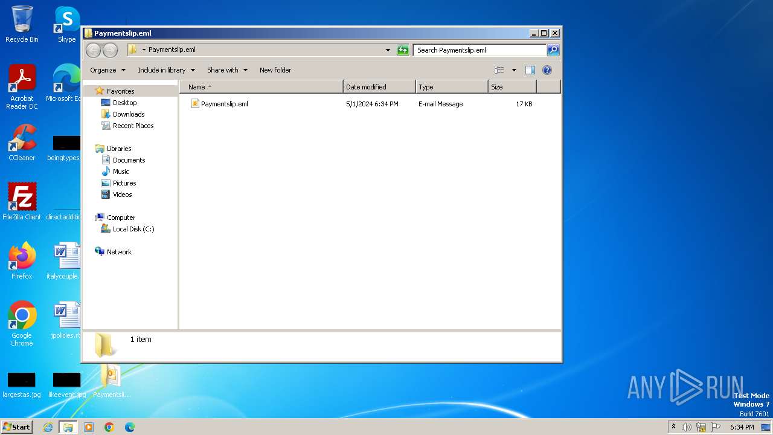Select the E-mail Message type cell
The image size is (773, 435).
(x=440, y=104)
